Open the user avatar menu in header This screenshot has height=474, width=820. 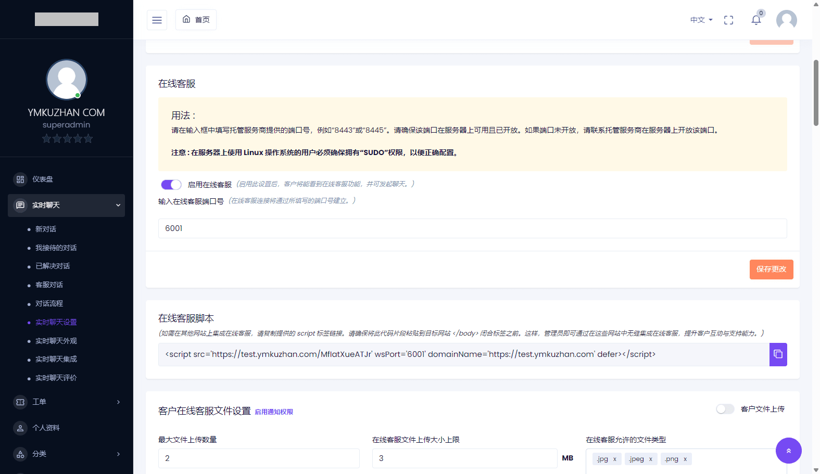click(x=786, y=20)
